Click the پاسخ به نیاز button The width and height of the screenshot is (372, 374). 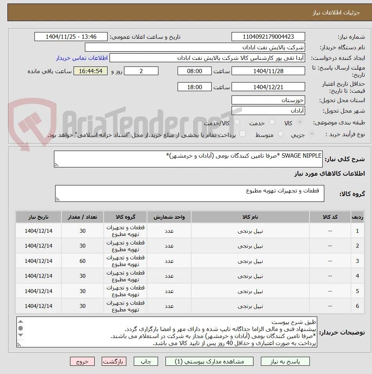(285, 361)
